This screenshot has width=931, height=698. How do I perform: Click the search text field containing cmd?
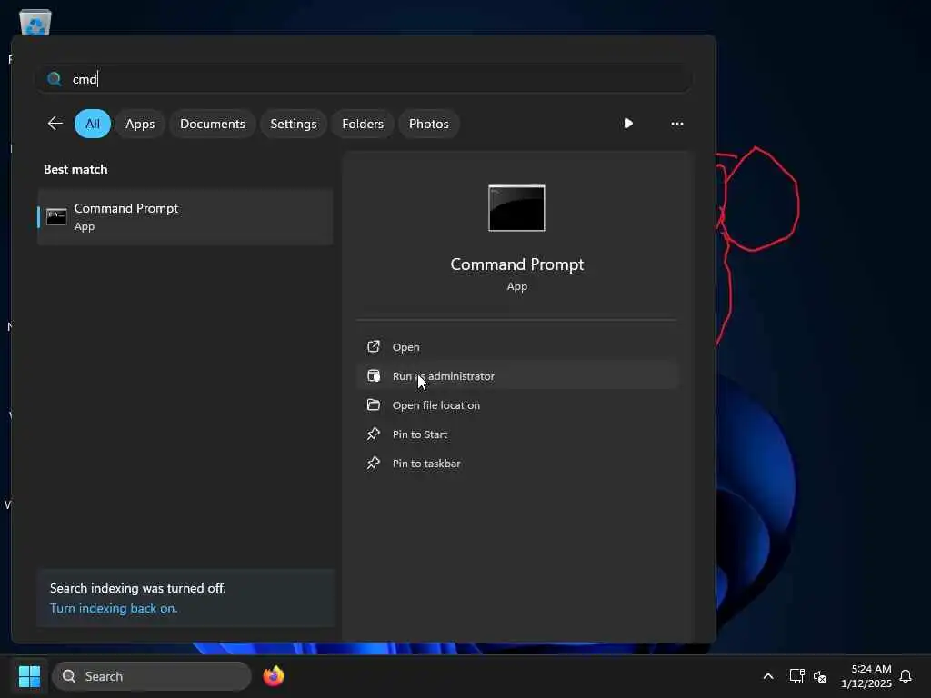pos(365,79)
